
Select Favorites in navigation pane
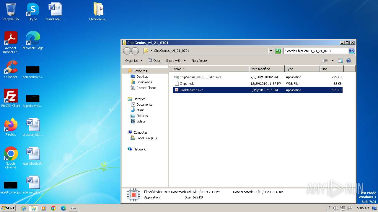click(140, 71)
